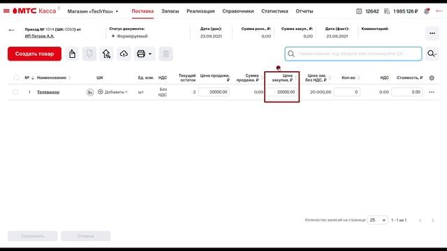Image resolution: width=447 pixels, height=251 pixels.
Task: Go to the next page arrow
Action: pyautogui.click(x=433, y=220)
